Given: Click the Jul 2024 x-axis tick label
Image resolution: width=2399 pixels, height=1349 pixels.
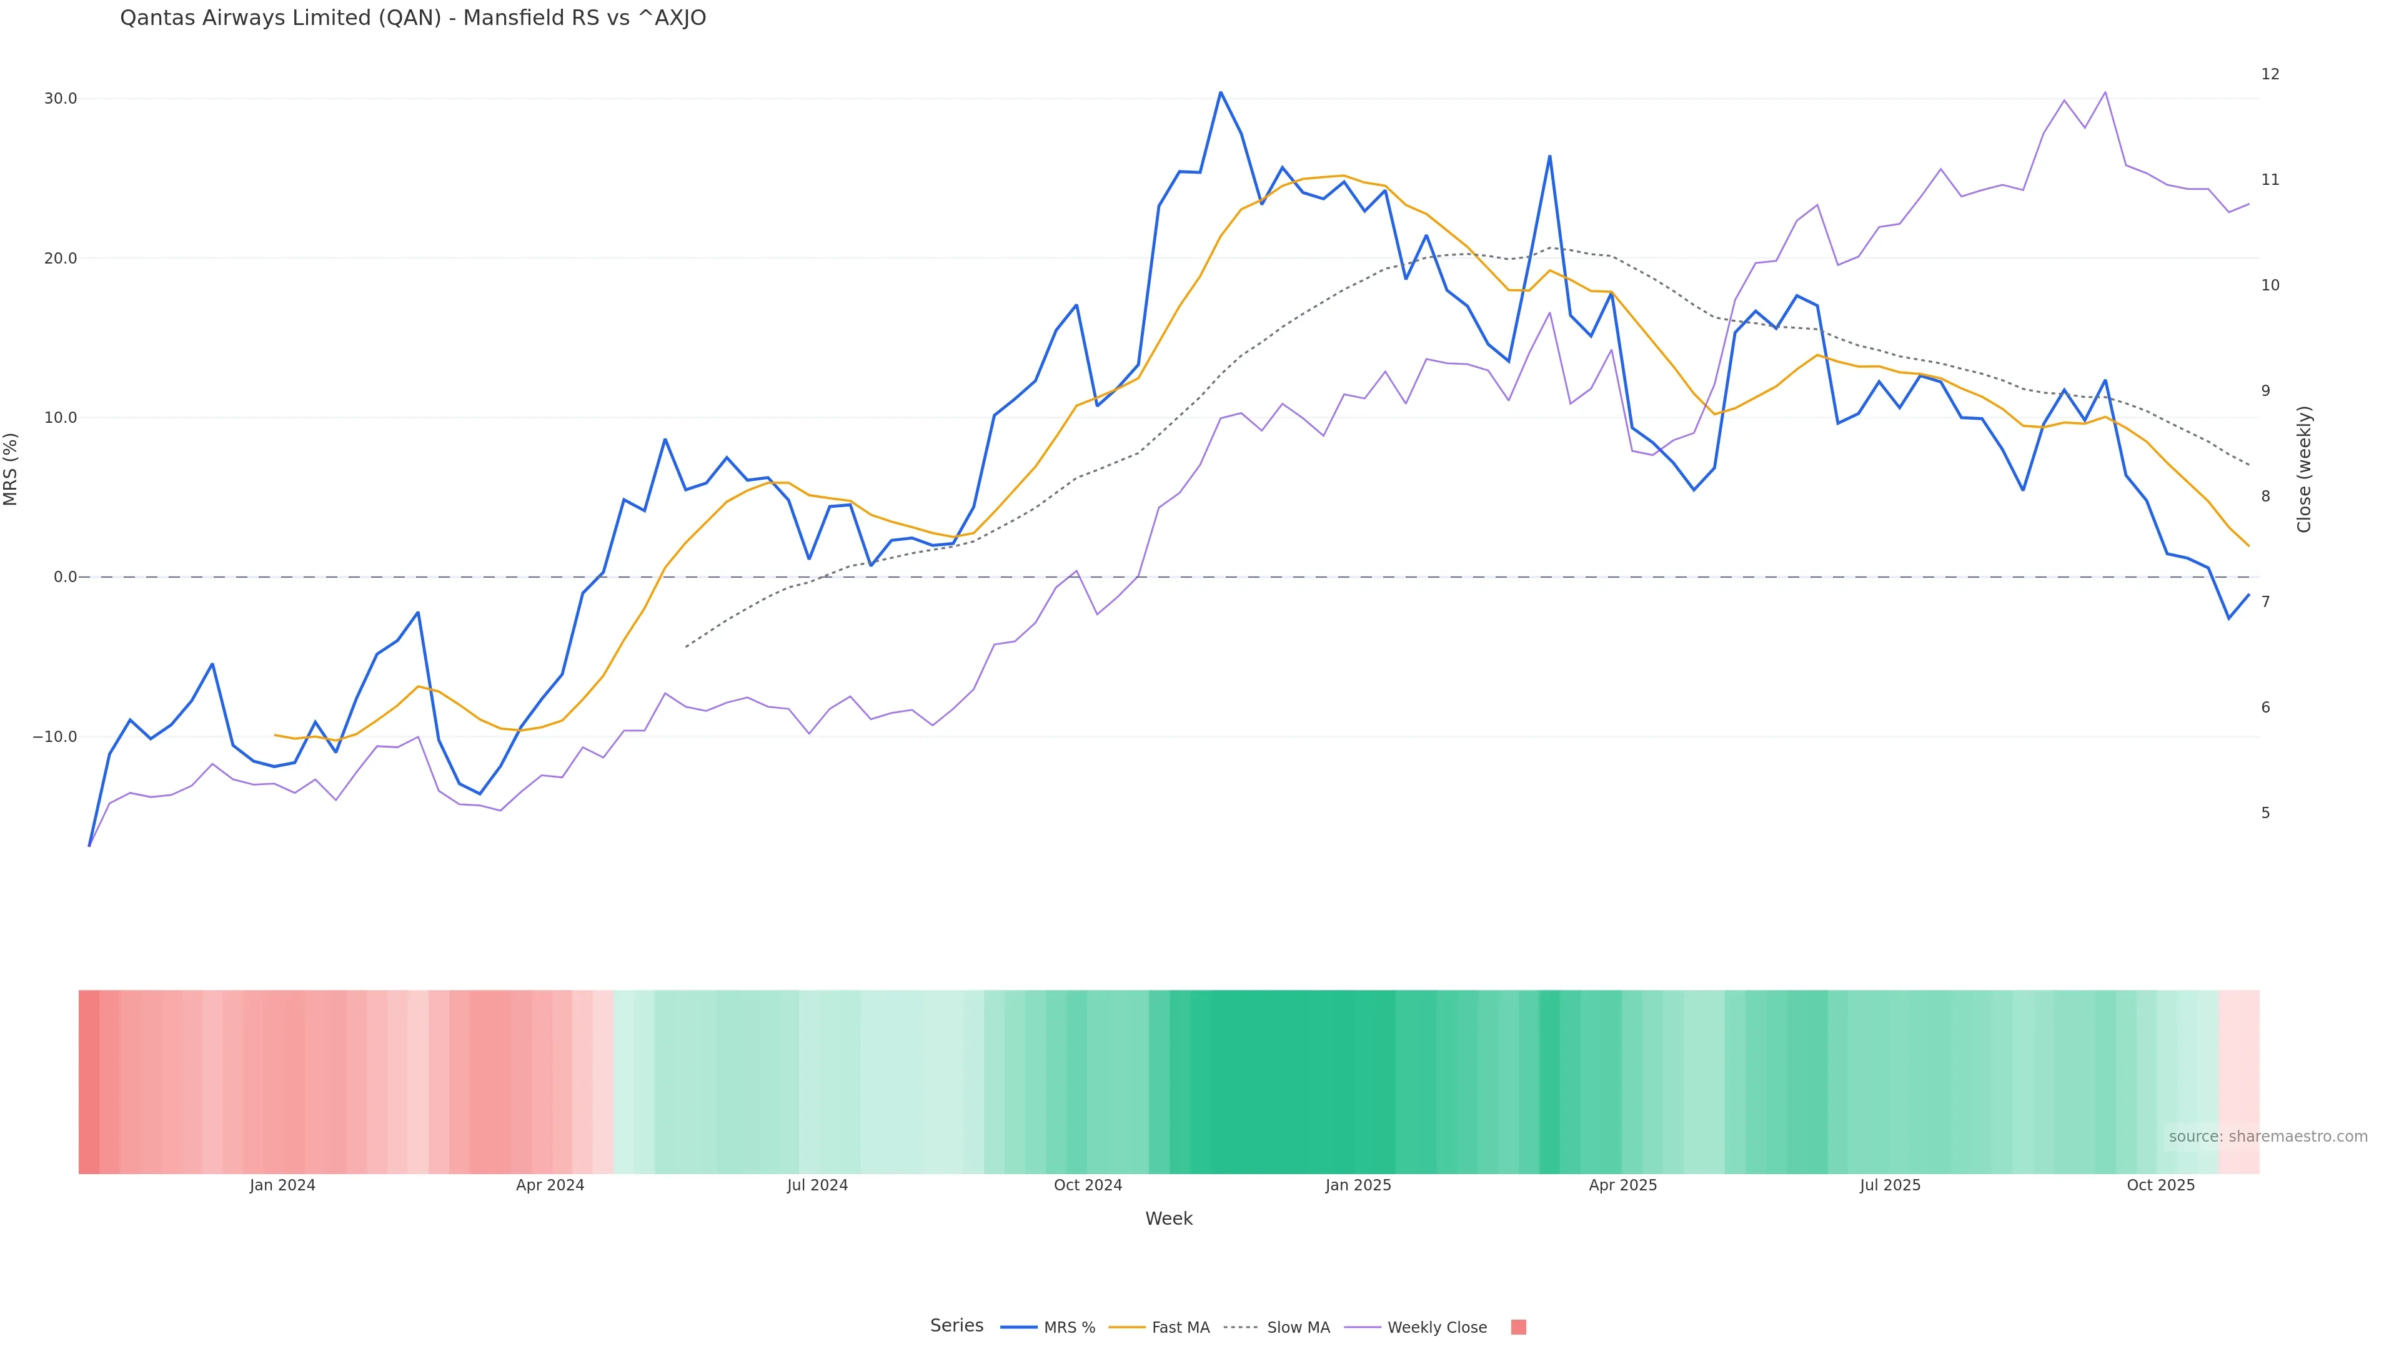Looking at the screenshot, I should tap(817, 1185).
